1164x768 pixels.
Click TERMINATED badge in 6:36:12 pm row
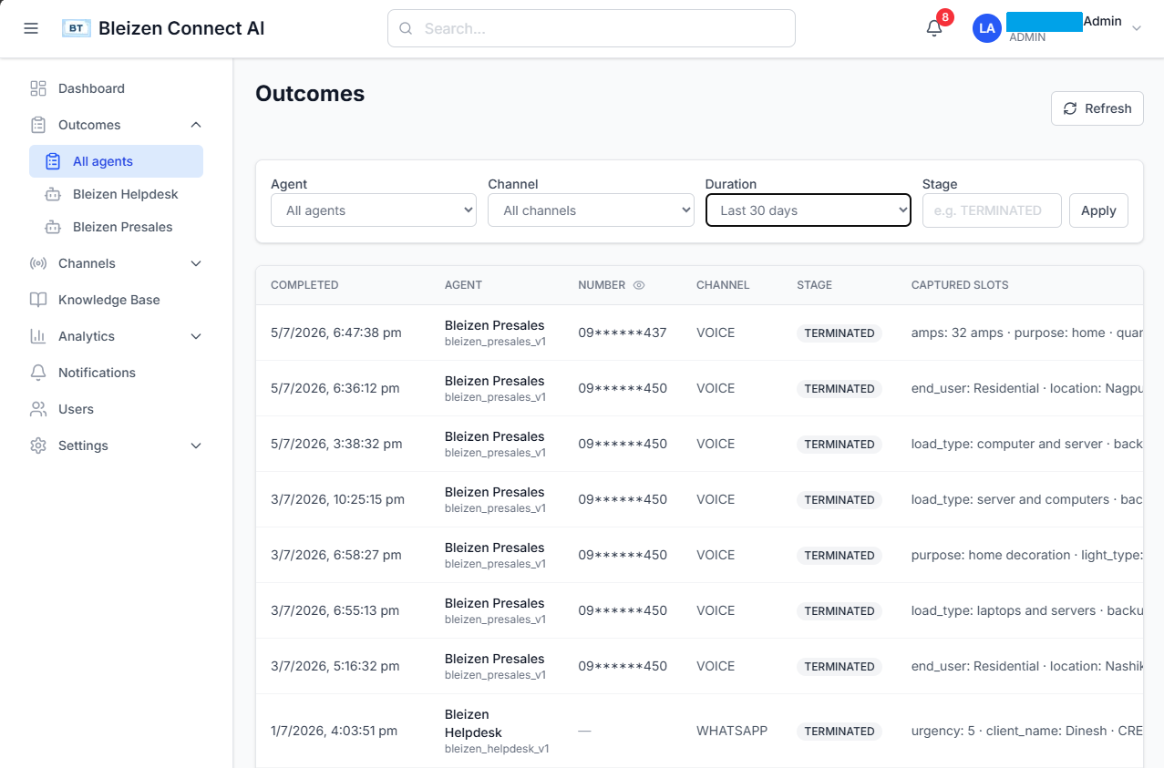point(840,389)
